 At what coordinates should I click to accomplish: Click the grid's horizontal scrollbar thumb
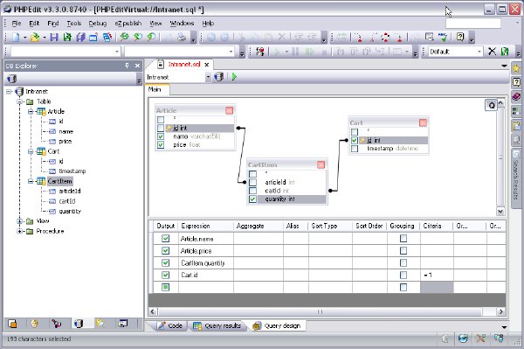(x=320, y=312)
